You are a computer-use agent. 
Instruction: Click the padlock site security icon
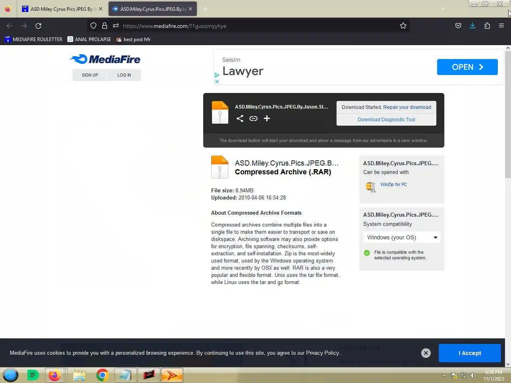[105, 26]
